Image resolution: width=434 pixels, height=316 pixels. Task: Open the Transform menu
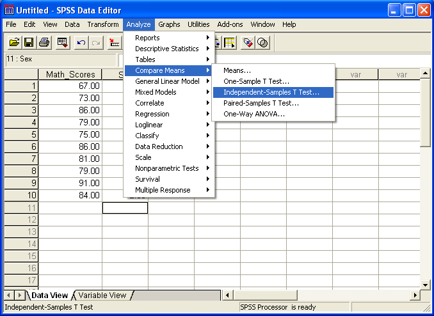(x=103, y=24)
